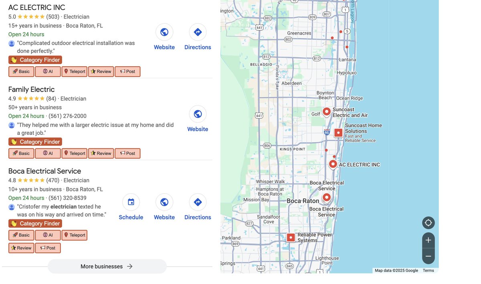Click Post button for AC ELECTRIC INC

click(127, 71)
